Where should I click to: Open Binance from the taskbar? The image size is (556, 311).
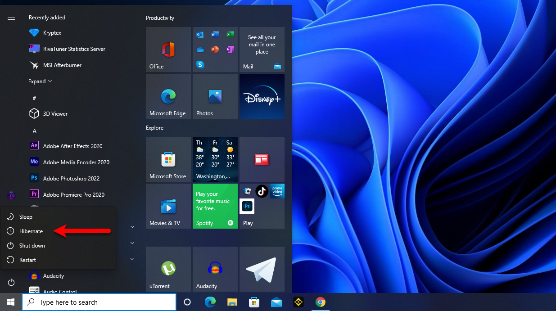298,302
